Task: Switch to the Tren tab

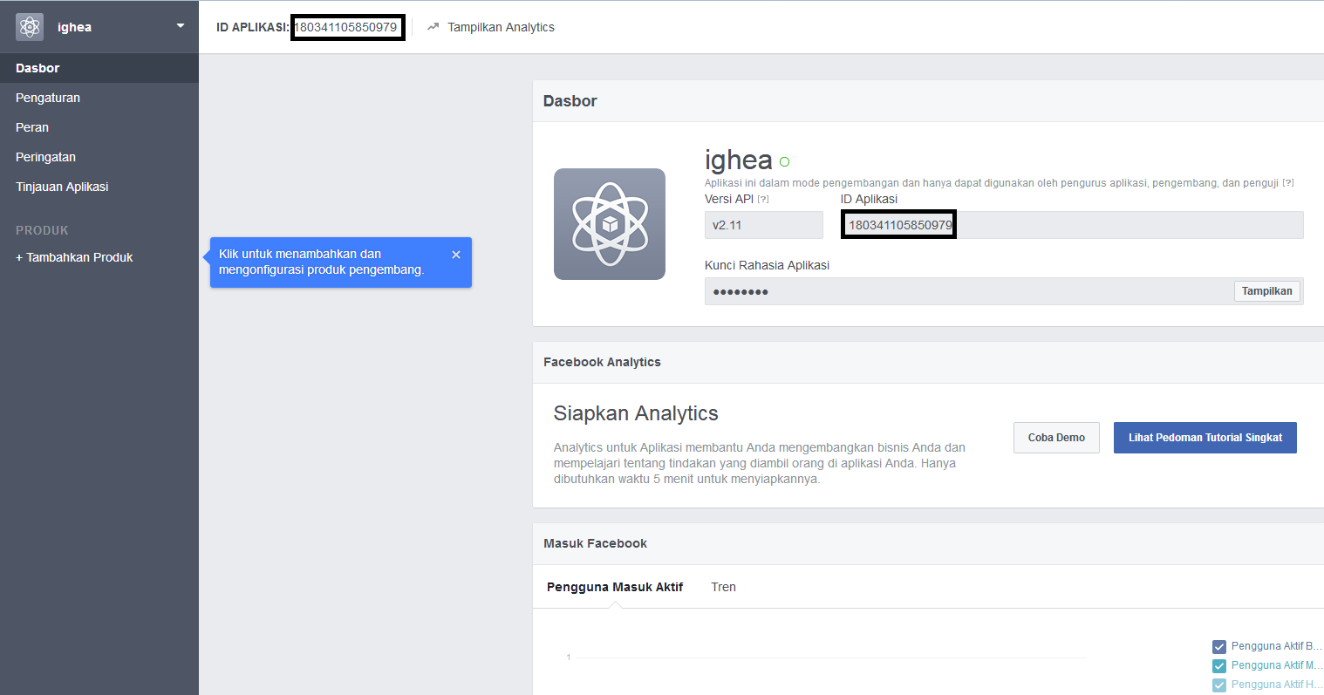Action: coord(723,587)
